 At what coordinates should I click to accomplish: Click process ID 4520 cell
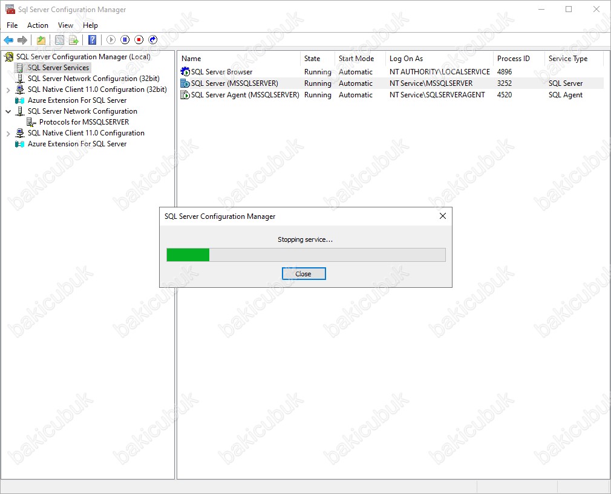[x=505, y=95]
